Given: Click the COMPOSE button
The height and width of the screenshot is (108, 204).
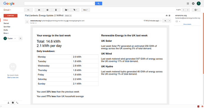Looking at the screenshot, I should pos(10,16).
